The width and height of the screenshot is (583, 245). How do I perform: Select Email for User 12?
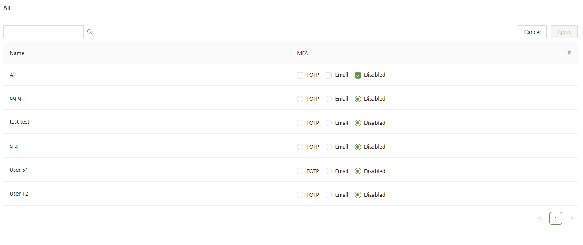click(329, 195)
